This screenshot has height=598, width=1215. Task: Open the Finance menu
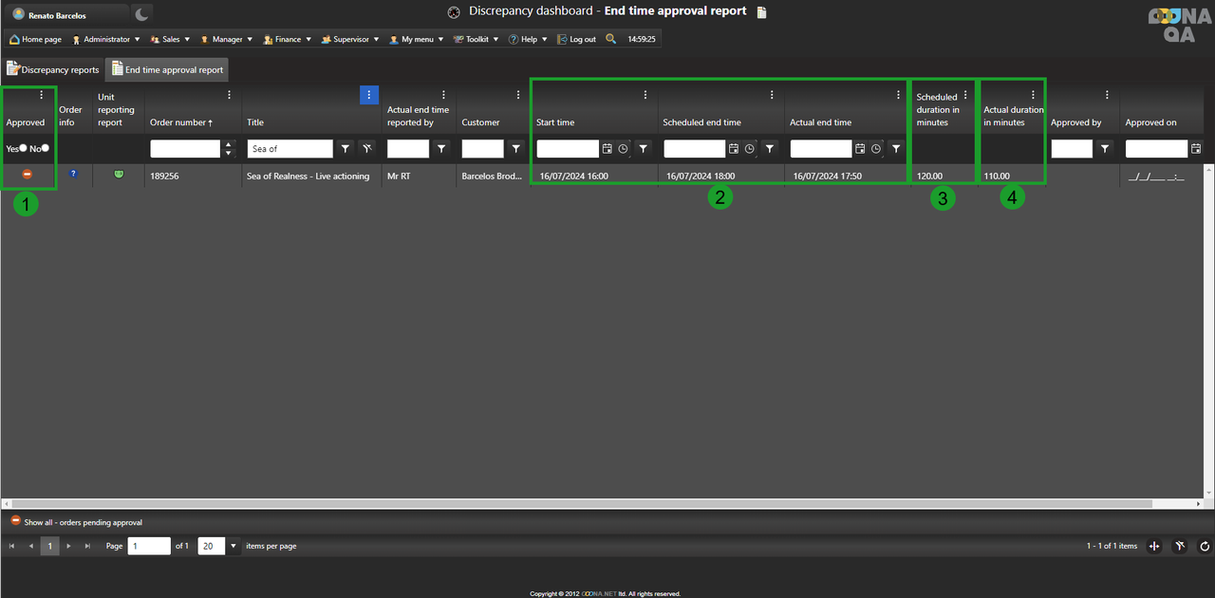tap(288, 39)
